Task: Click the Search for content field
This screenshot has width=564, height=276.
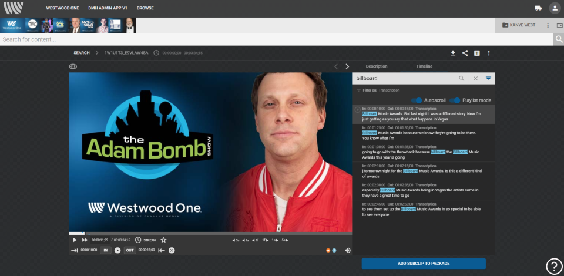Action: (277, 39)
